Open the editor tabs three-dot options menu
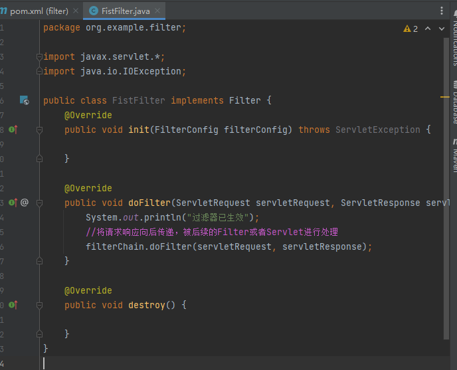The image size is (457, 370). point(442,11)
